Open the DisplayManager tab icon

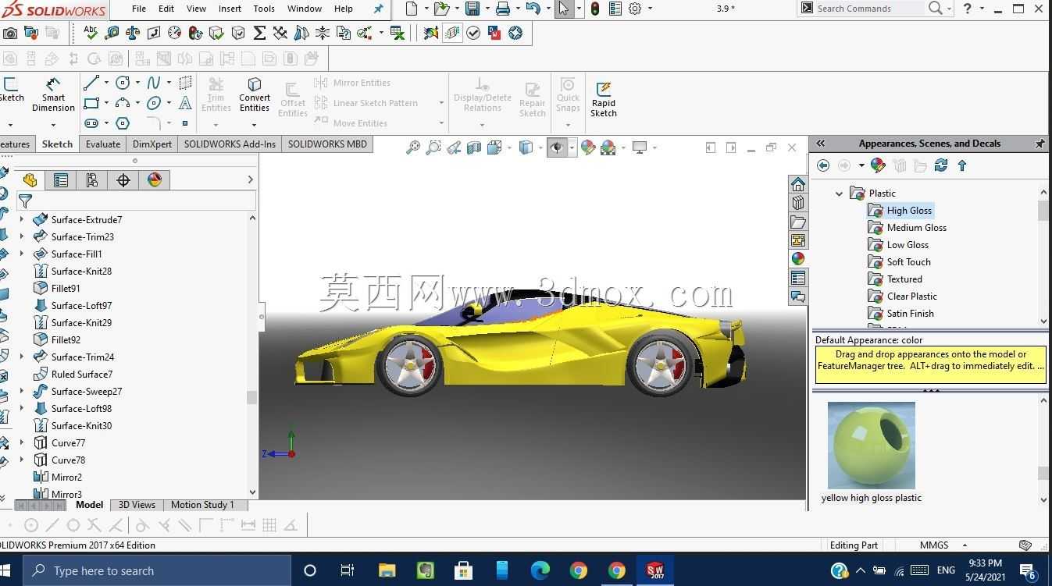pyautogui.click(x=155, y=180)
